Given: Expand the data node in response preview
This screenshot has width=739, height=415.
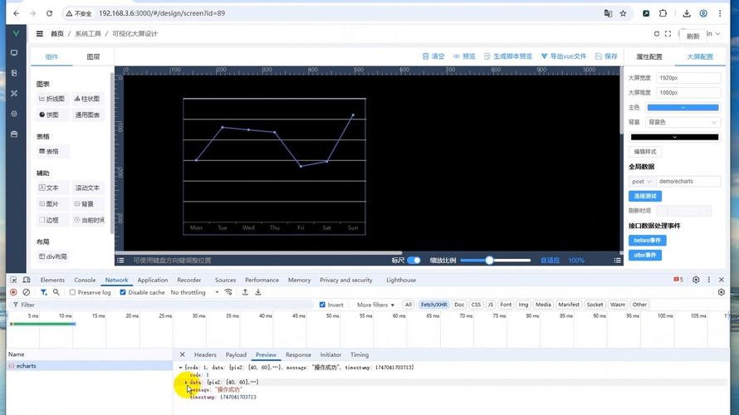Looking at the screenshot, I should pyautogui.click(x=186, y=382).
